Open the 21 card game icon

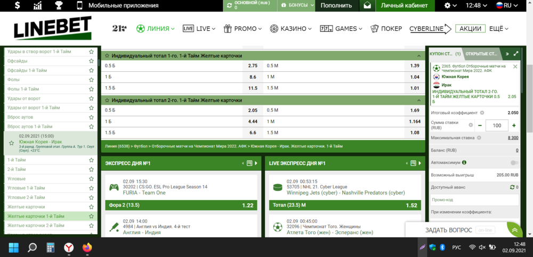(119, 29)
